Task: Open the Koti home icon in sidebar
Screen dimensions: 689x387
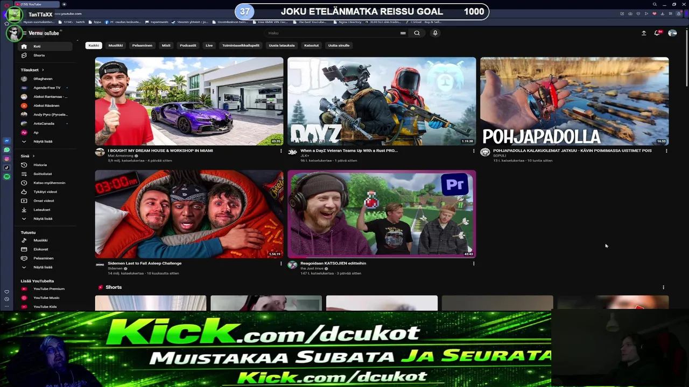Action: pyautogui.click(x=24, y=46)
